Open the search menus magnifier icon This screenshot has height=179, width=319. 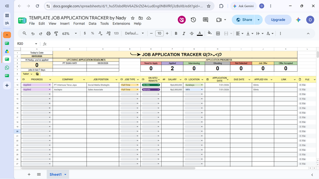pyautogui.click(x=24, y=33)
